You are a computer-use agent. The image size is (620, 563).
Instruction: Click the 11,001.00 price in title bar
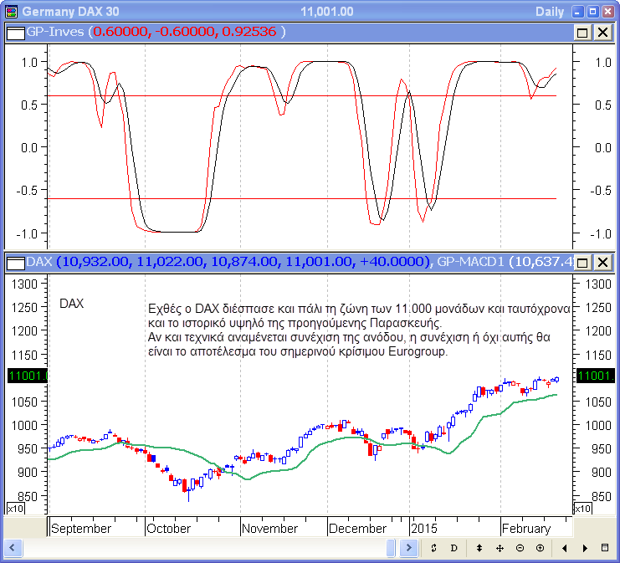click(x=327, y=12)
